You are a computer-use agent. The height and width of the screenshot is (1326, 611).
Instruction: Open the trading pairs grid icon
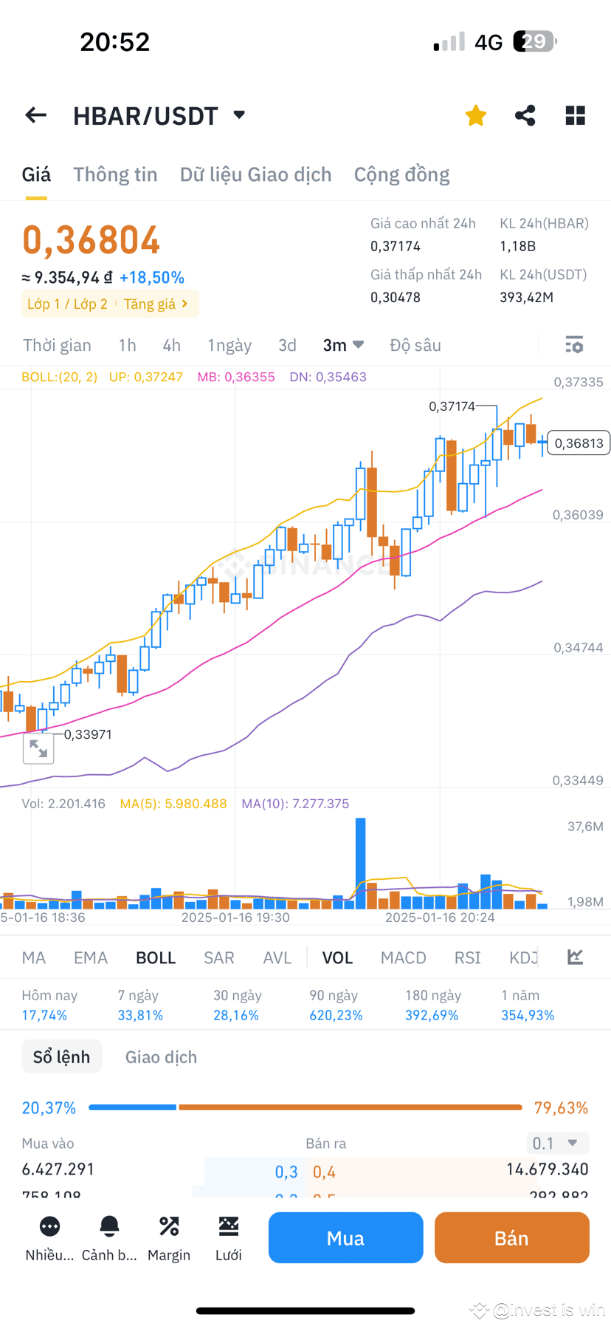pos(575,115)
